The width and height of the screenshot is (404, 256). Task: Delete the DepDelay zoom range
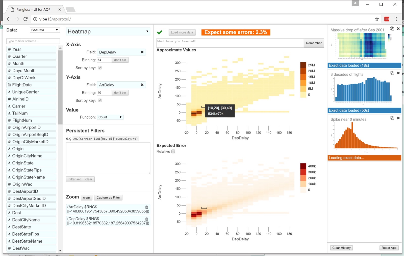pos(146,219)
